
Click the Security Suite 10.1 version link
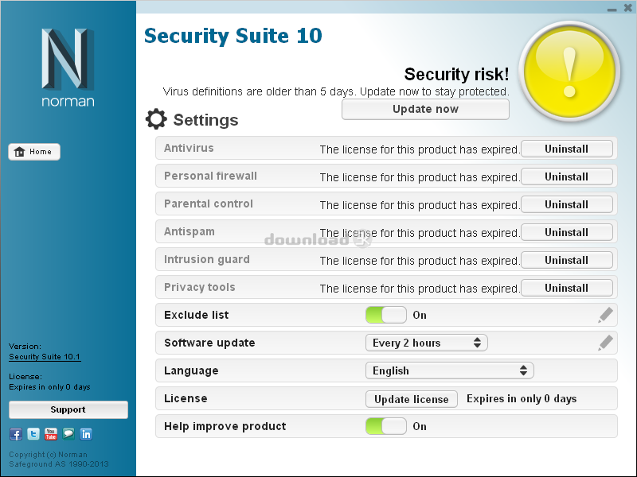click(45, 357)
